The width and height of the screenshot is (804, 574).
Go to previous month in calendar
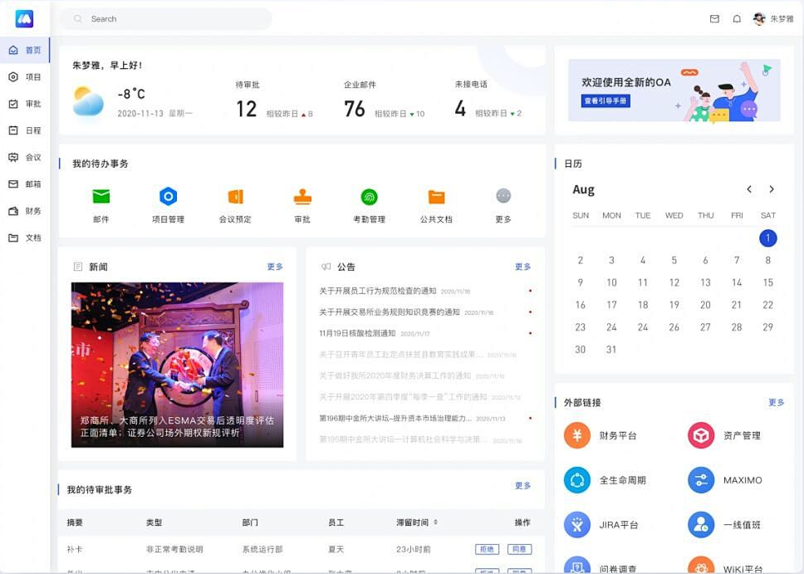[x=749, y=189]
